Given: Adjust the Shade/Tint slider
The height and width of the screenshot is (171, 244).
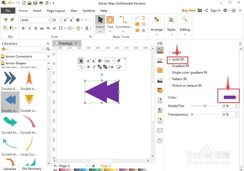Looking at the screenshot, I should click(x=205, y=106).
